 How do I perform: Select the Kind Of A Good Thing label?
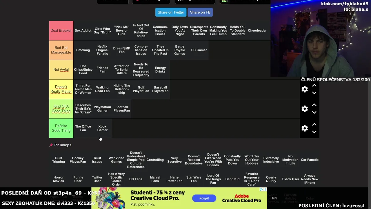point(61,109)
